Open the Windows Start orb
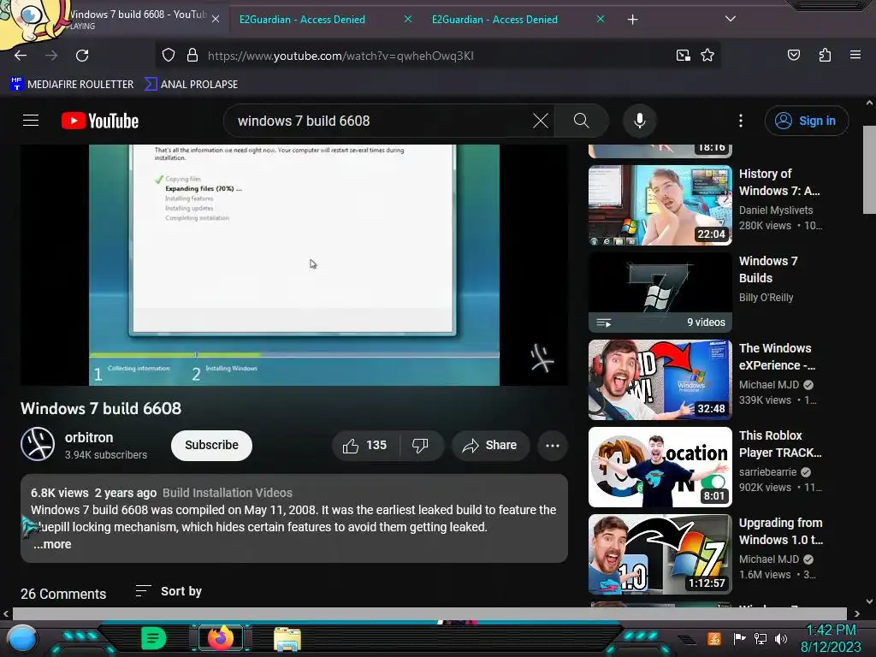The width and height of the screenshot is (876, 657). click(22, 639)
